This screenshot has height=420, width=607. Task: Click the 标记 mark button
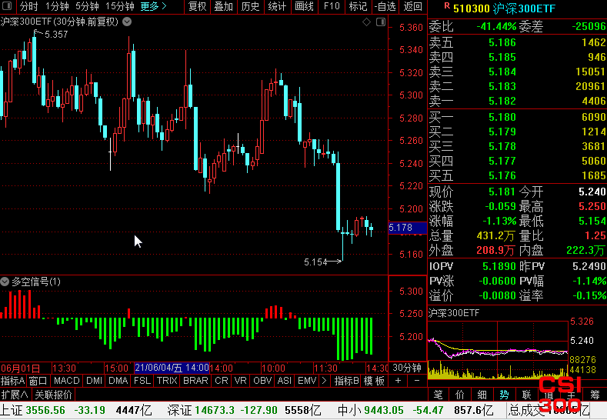point(358,6)
